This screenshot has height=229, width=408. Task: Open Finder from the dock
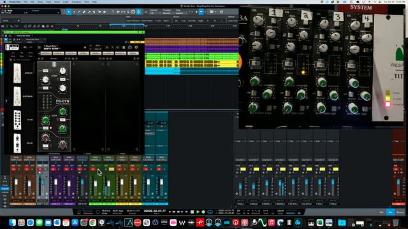click(13, 223)
